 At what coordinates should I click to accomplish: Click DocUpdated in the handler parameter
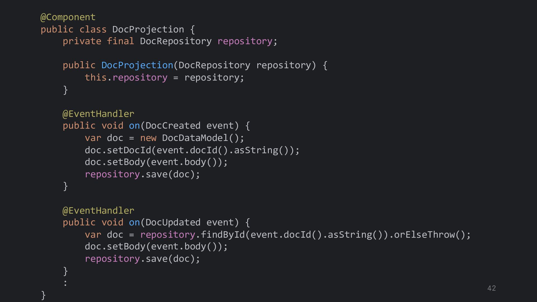[173, 223]
